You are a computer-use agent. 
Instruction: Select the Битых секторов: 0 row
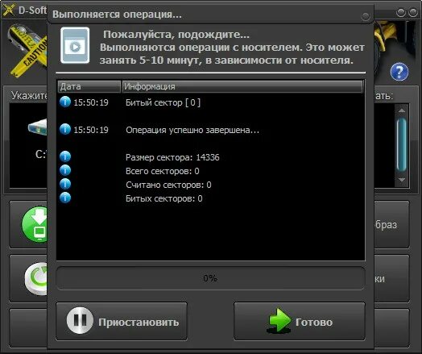pos(210,198)
